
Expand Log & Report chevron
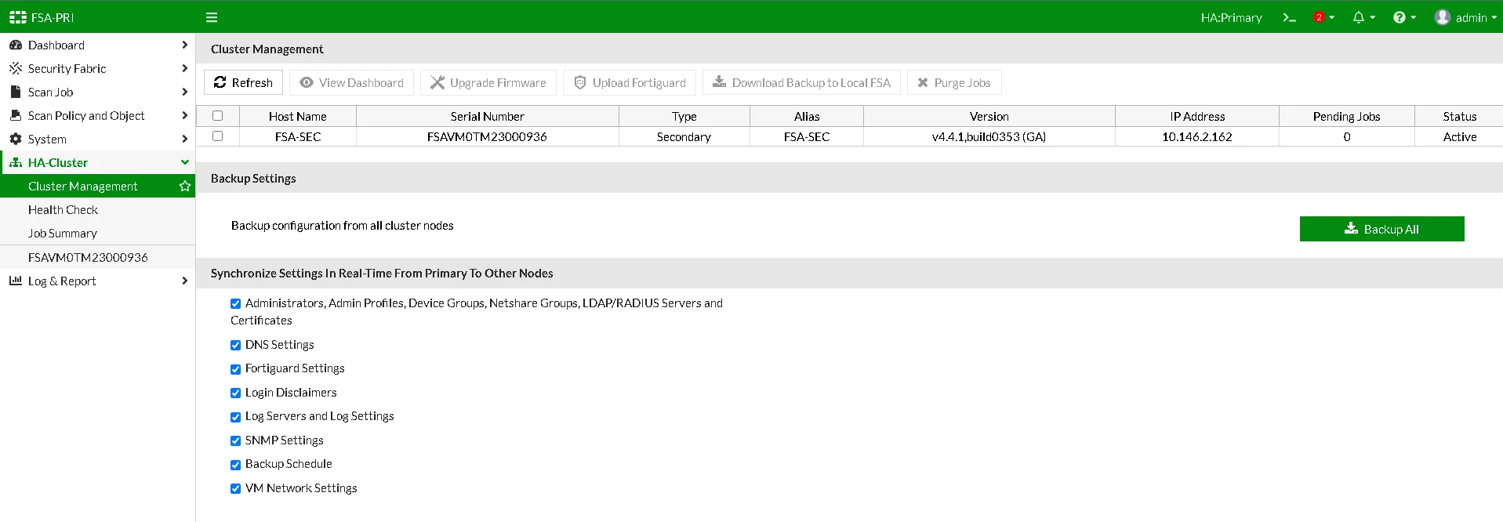point(185,281)
